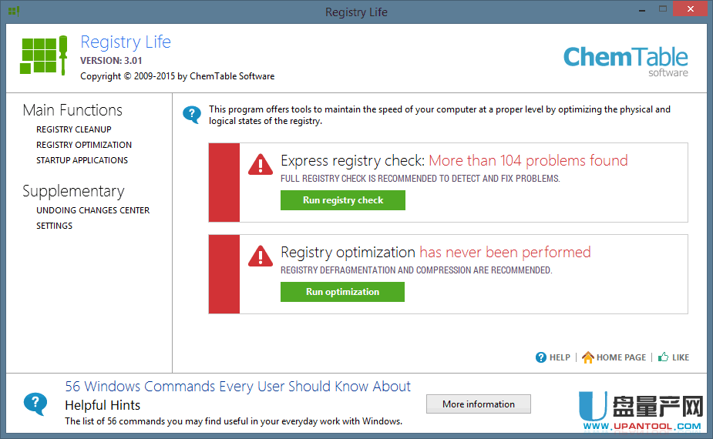Click the Run registry check button

tap(343, 200)
